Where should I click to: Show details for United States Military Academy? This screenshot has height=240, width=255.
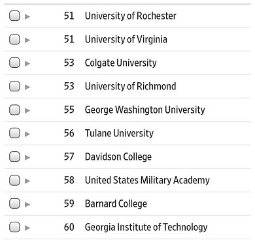27,181
